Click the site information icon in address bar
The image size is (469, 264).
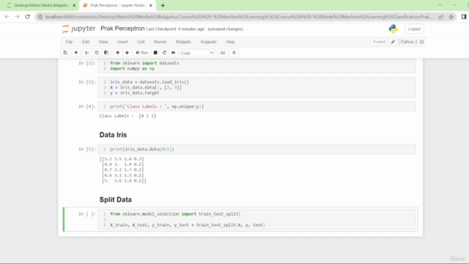40,17
